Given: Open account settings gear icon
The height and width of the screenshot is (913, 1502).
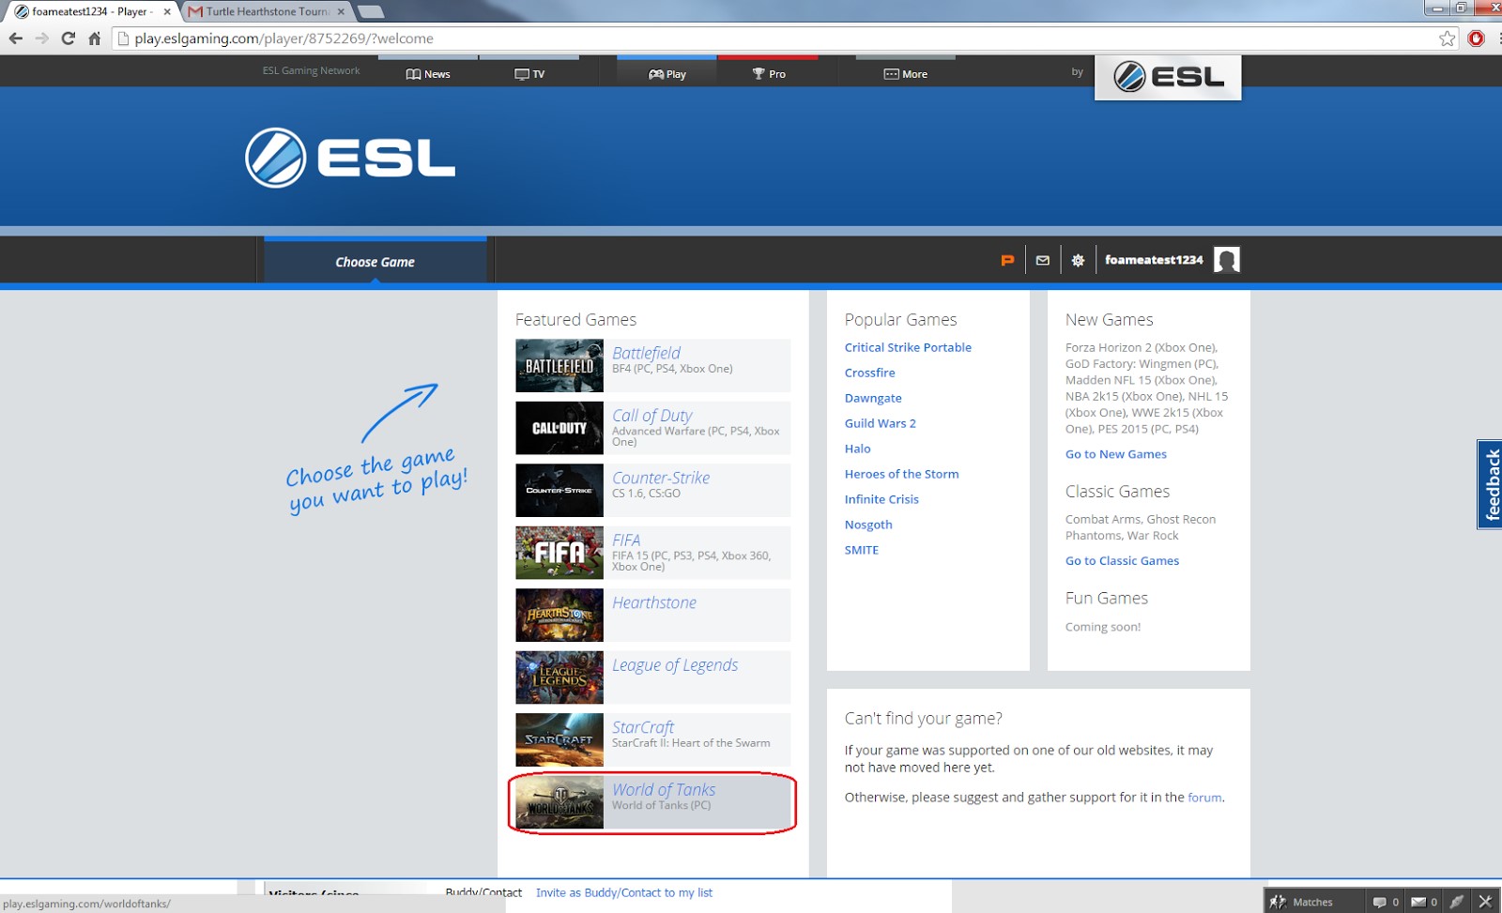Looking at the screenshot, I should (x=1078, y=260).
